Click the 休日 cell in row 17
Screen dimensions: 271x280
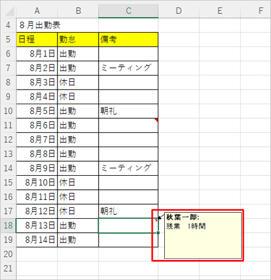(x=78, y=211)
